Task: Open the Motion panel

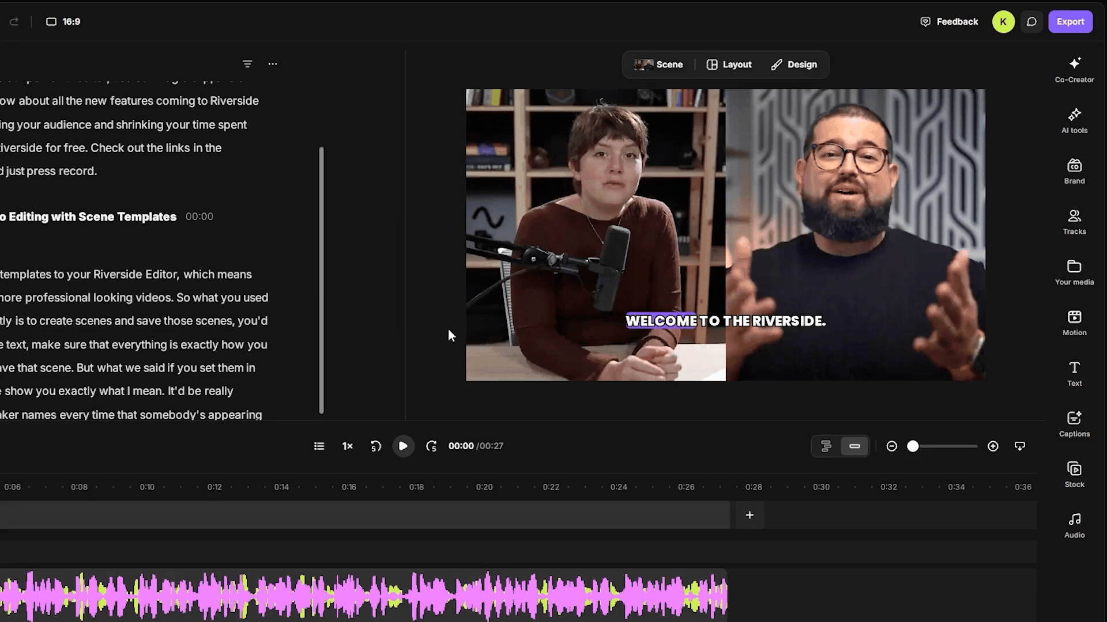Action: point(1074,324)
